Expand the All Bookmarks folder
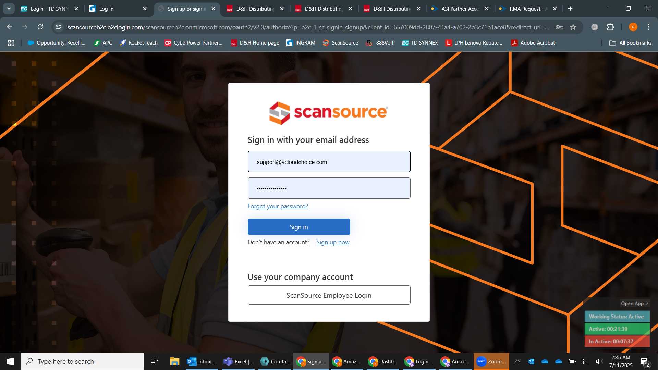Viewport: 658px width, 370px height. click(630, 43)
